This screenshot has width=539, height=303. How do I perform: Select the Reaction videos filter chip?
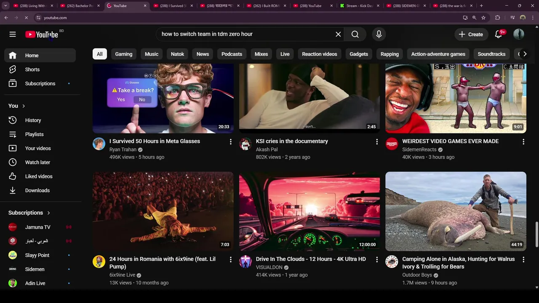[320, 54]
